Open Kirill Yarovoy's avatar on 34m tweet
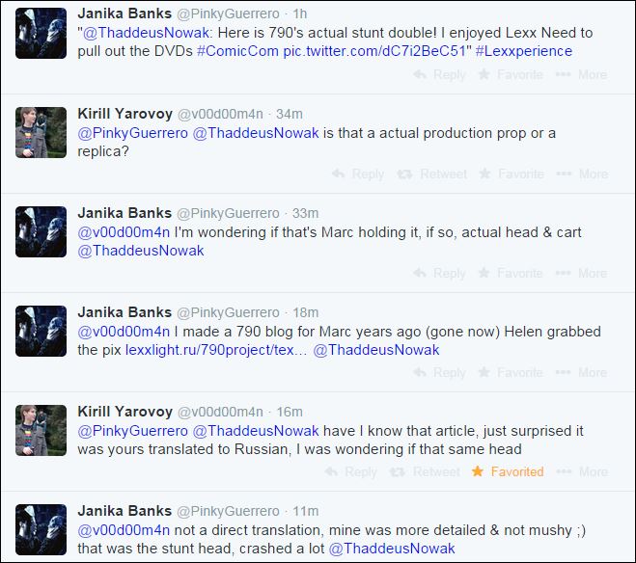Image resolution: width=636 pixels, height=563 pixels. (41, 132)
